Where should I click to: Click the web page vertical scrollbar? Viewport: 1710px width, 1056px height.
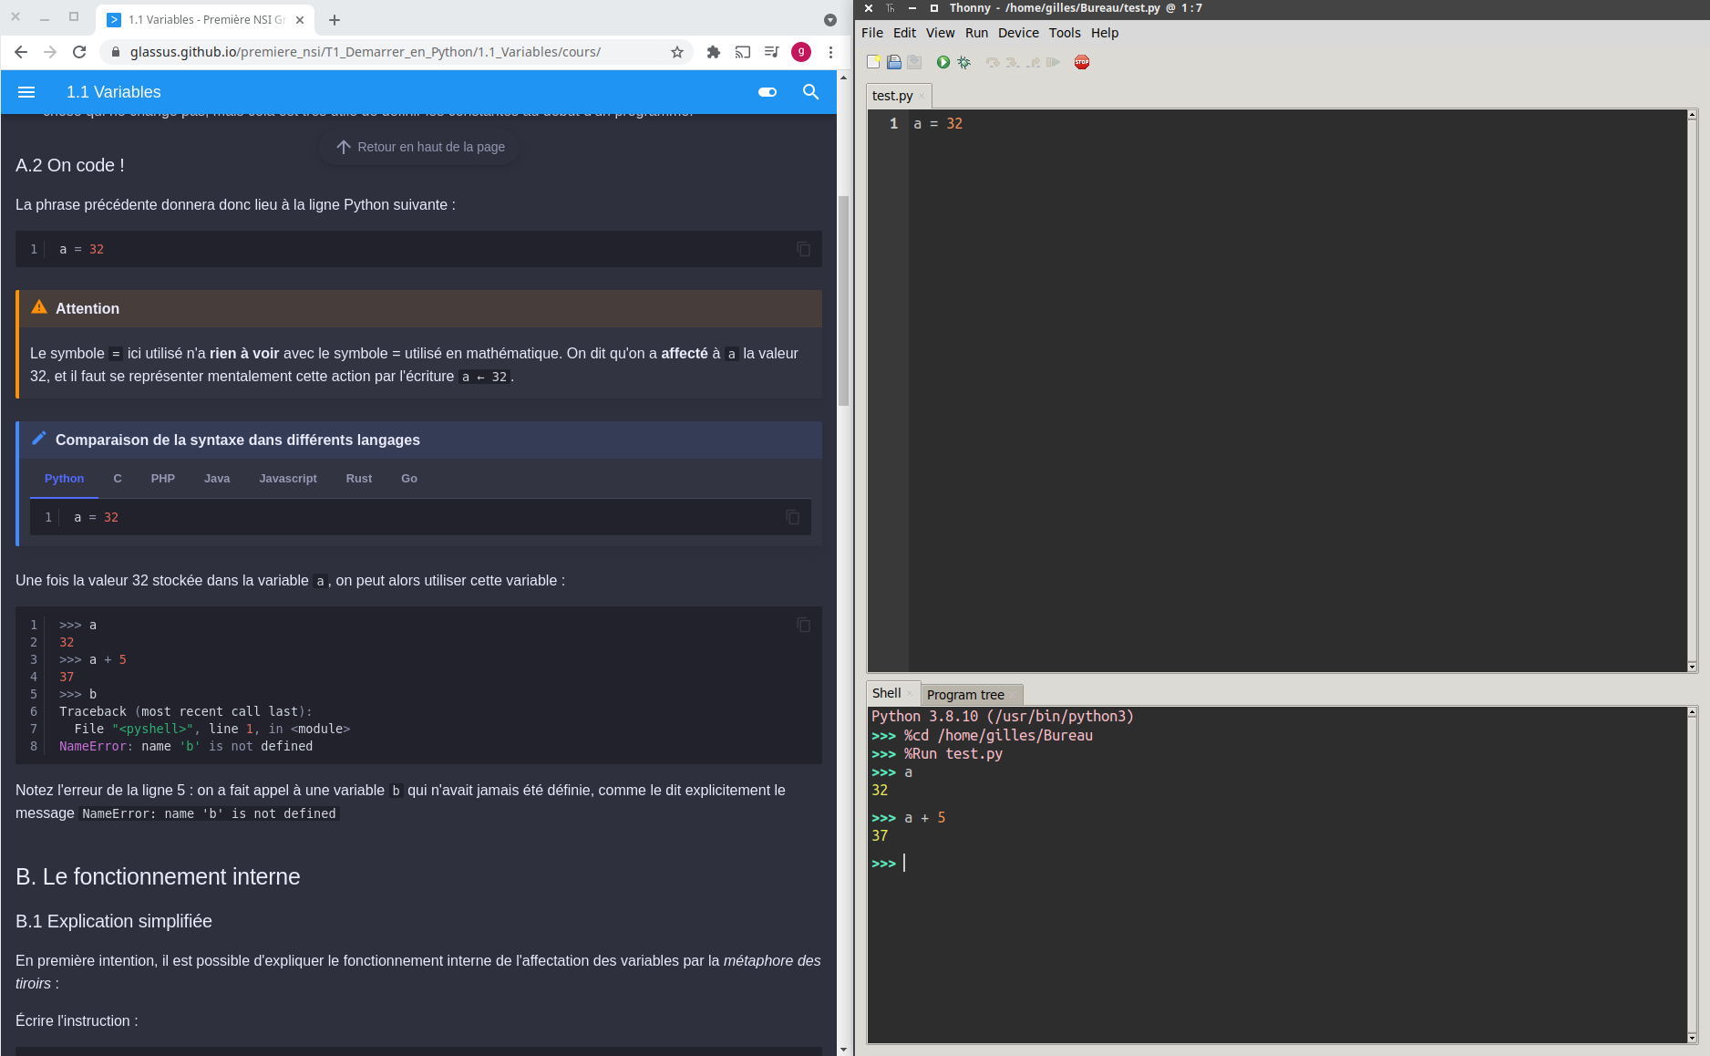(843, 301)
